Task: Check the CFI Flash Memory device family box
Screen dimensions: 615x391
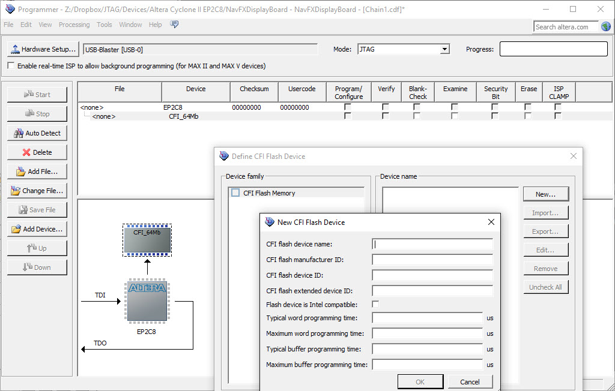Action: pyautogui.click(x=235, y=193)
